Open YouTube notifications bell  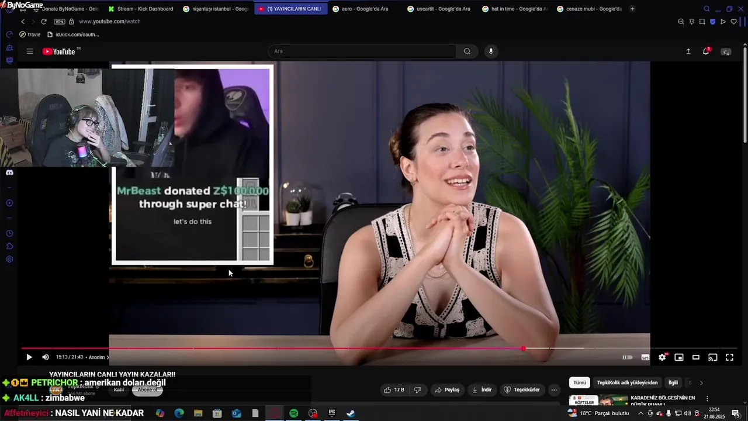click(x=706, y=51)
